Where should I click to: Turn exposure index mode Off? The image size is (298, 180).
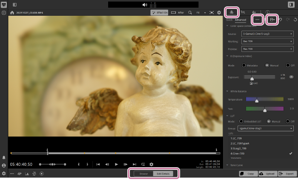click(288, 65)
